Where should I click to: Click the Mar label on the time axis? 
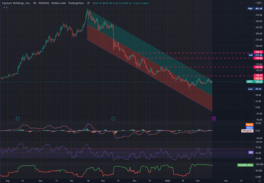226,181
